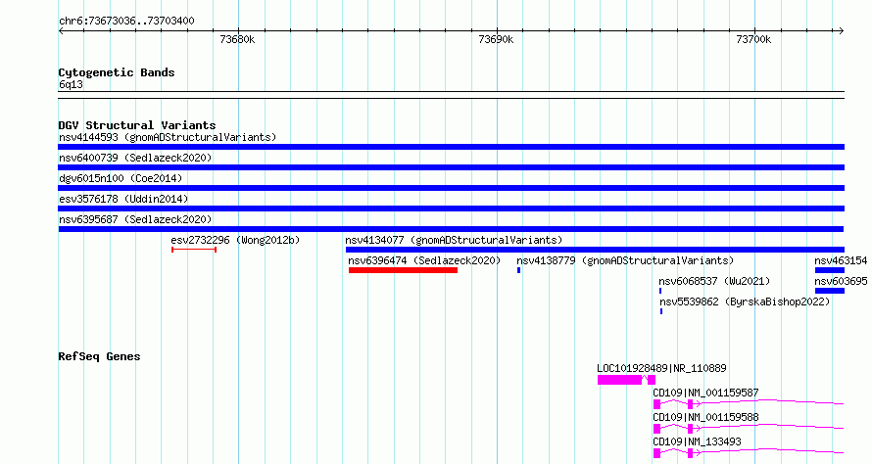Click the 6q13 cytogenetic band label
Image resolution: width=872 pixels, height=464 pixels.
71,85
